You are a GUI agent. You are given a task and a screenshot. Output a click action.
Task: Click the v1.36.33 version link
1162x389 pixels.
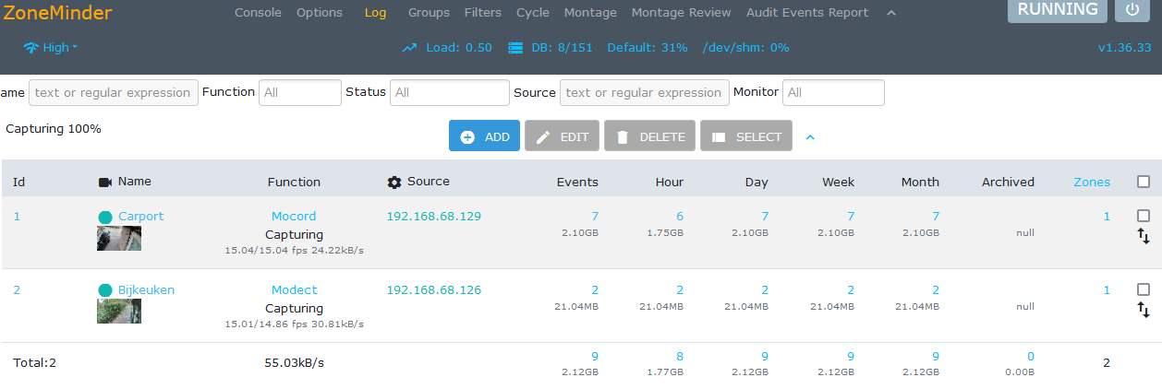1124,47
